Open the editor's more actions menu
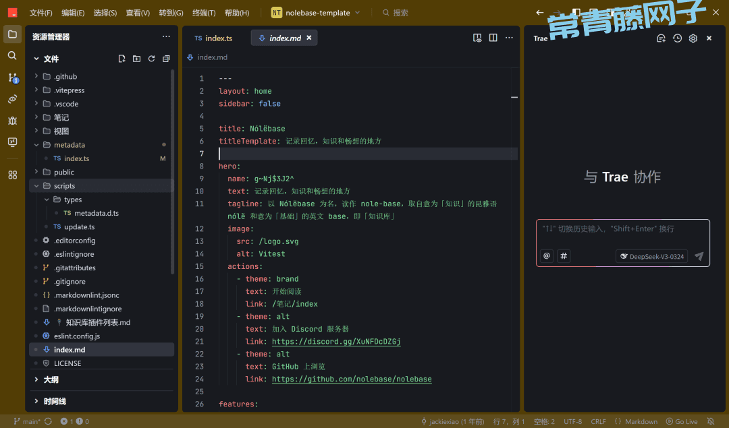Viewport: 729px width, 428px height. 509,38
